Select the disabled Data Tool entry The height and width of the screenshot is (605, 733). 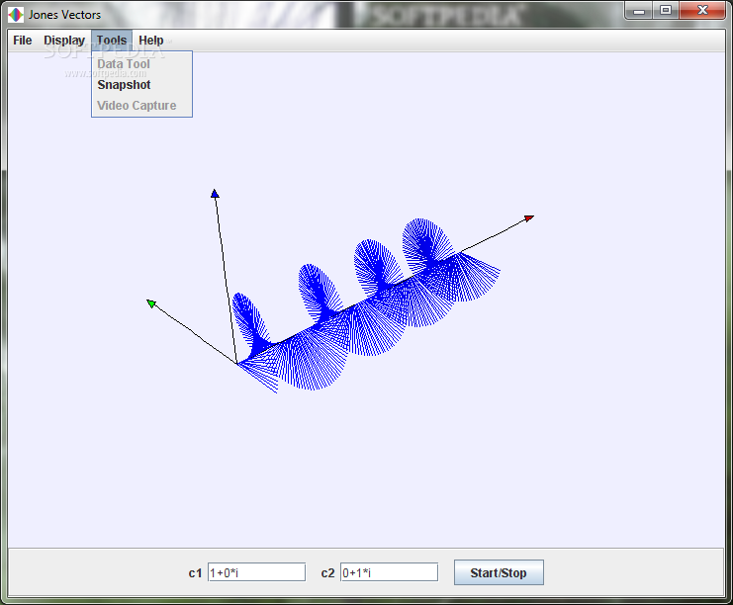[x=141, y=64]
